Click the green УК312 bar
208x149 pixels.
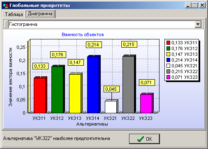click(x=58, y=89)
